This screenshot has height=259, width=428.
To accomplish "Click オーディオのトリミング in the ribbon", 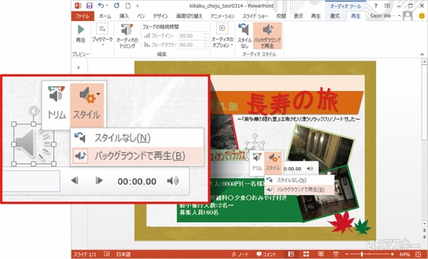I will pyautogui.click(x=127, y=36).
